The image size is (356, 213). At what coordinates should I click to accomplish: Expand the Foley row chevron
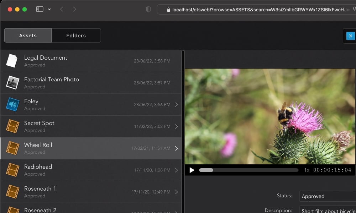click(177, 105)
